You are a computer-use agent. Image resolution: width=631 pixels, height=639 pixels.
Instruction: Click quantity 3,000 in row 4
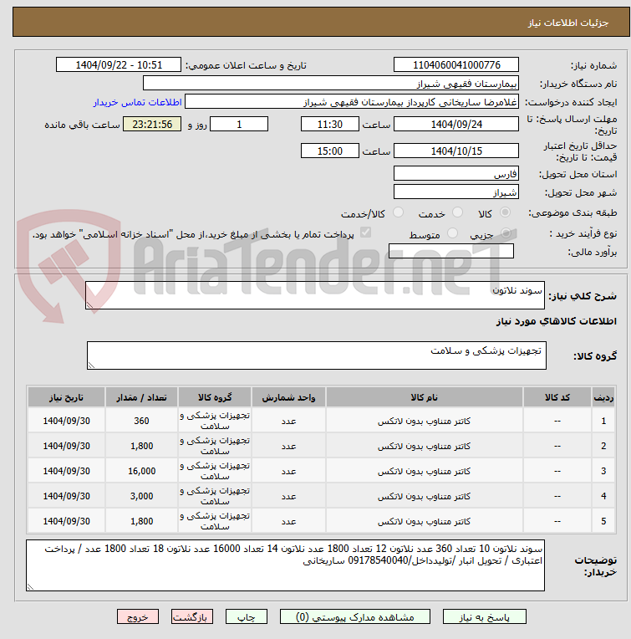coord(141,496)
